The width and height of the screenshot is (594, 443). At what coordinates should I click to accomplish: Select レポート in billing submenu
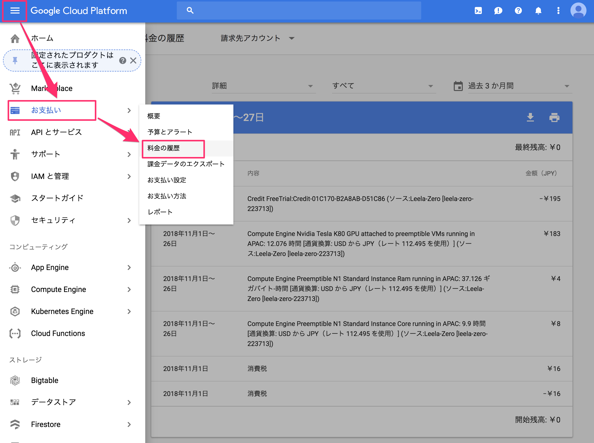click(x=186, y=212)
